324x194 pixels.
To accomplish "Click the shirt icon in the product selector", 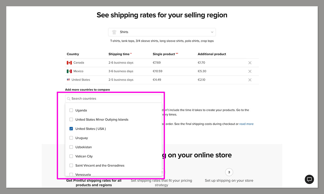I will click(x=114, y=32).
